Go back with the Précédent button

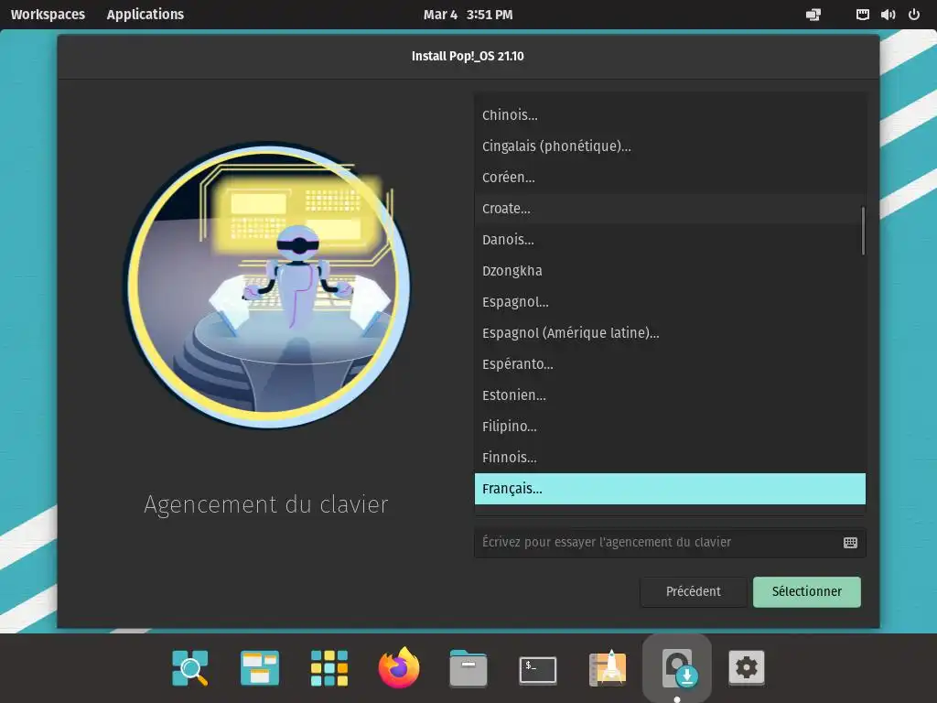(694, 592)
